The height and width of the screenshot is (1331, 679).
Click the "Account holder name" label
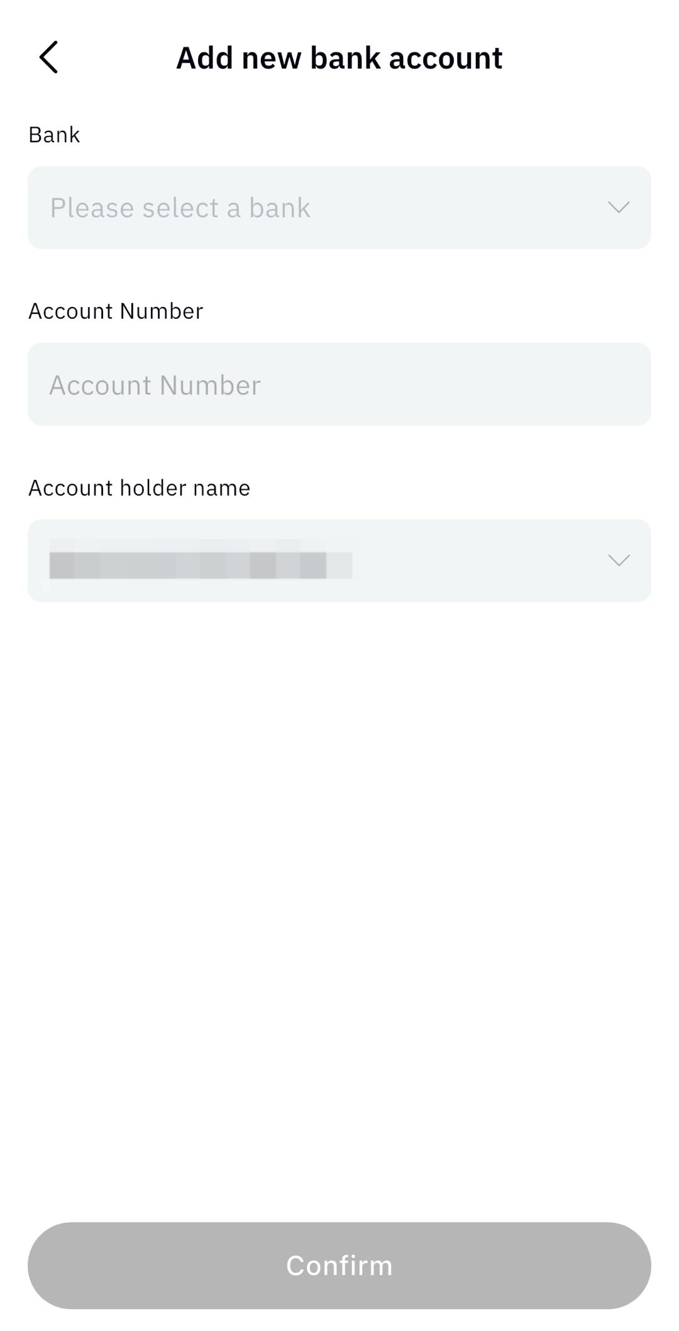click(139, 487)
